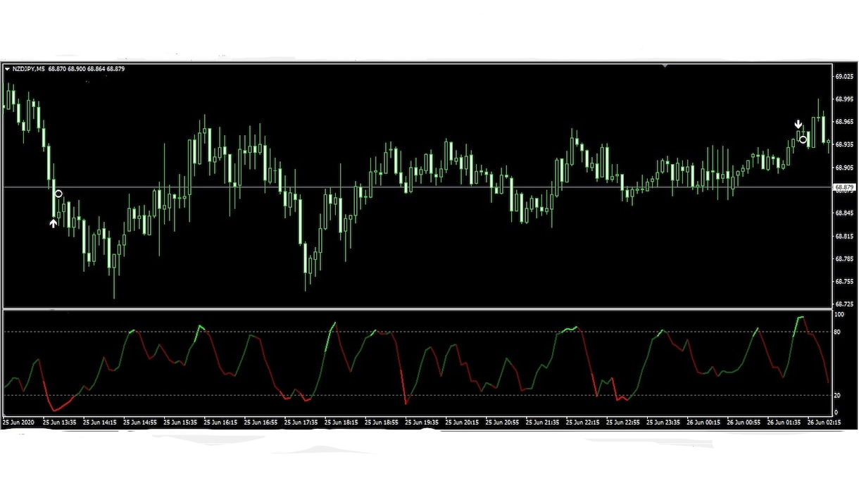Click the 68.755 price scale label

pyautogui.click(x=844, y=282)
